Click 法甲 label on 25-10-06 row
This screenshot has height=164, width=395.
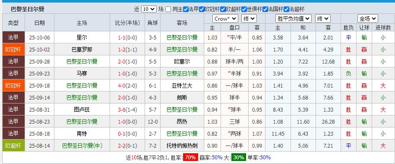coord(13,37)
